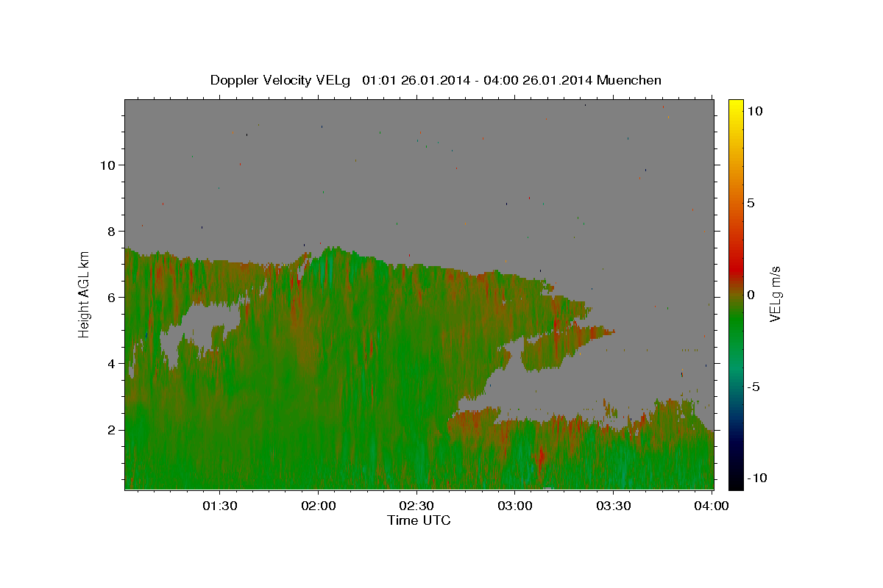Click the '03:30' time tick label
The width and height of the screenshot is (883, 588).
point(614,506)
